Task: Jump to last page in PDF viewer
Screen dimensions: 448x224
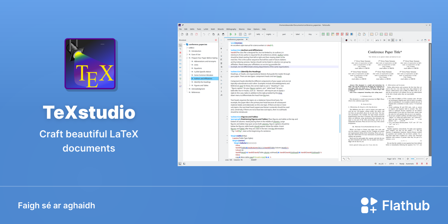Action: [x=385, y=40]
